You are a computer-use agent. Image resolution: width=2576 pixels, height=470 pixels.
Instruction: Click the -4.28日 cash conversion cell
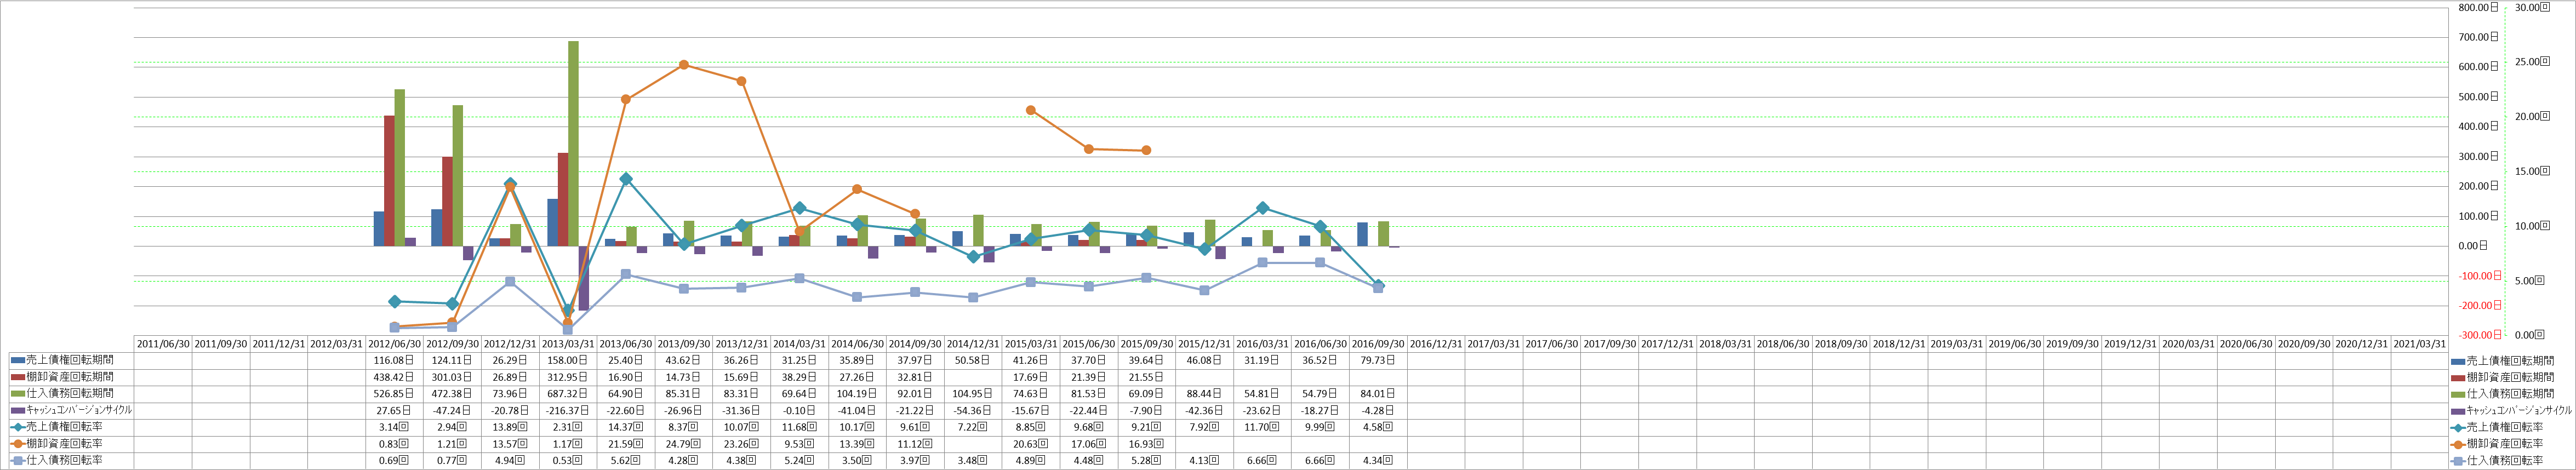click(1378, 410)
